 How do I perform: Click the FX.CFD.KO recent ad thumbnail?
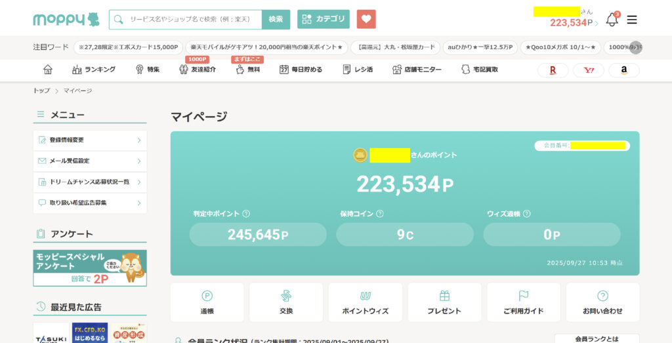pos(89,333)
